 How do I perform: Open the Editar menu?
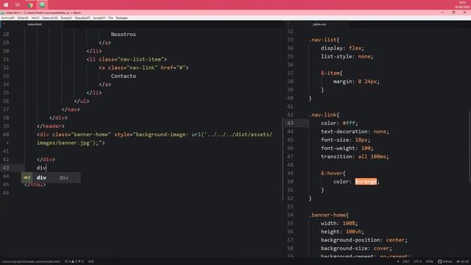pyautogui.click(x=23, y=18)
